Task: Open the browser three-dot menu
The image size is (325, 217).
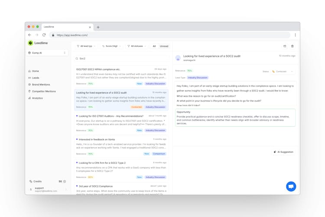Action: point(295,35)
